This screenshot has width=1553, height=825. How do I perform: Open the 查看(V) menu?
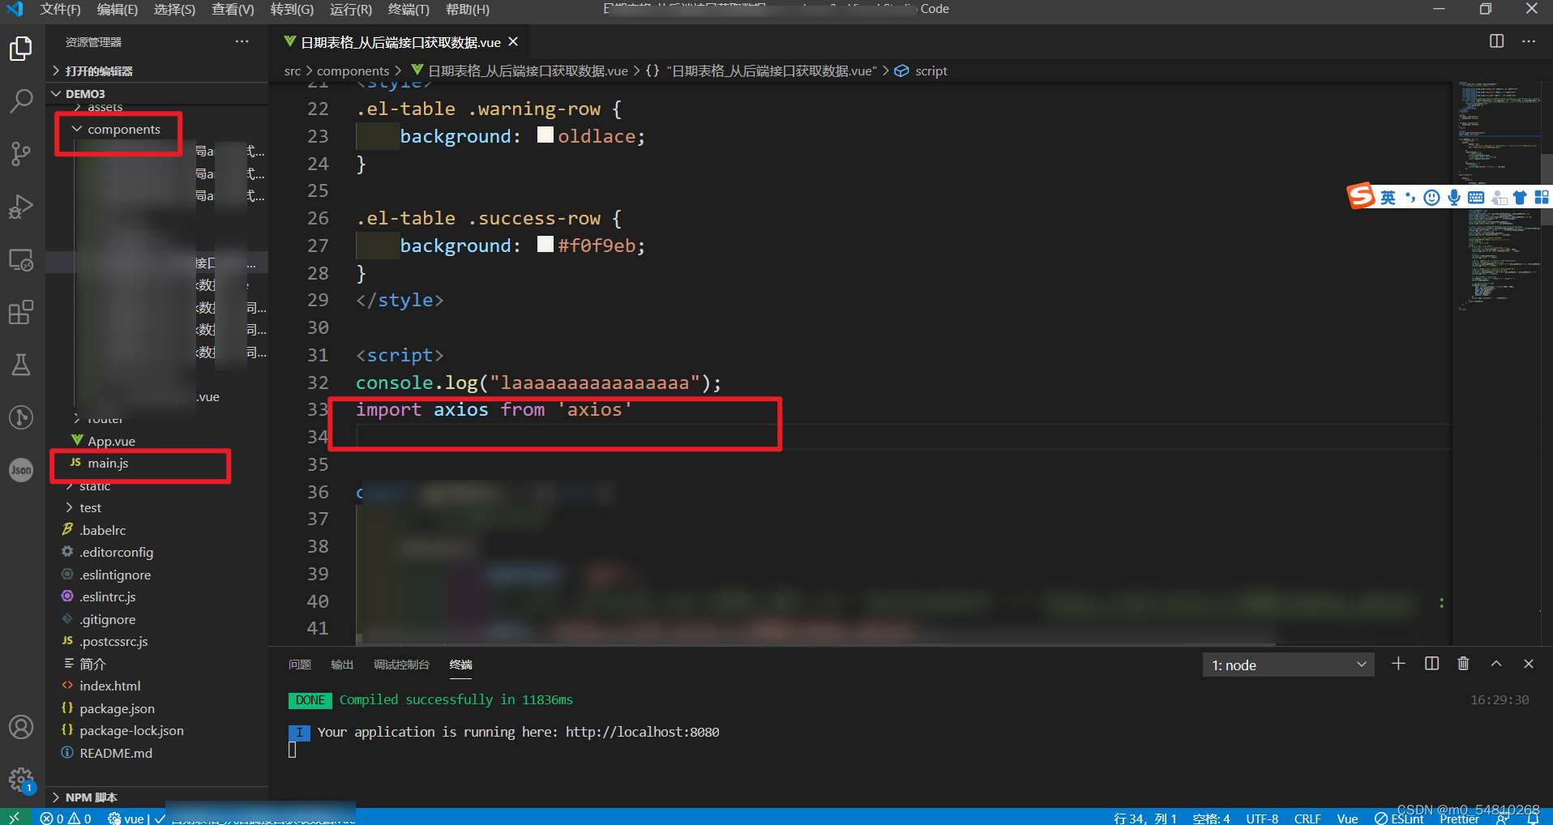233,9
